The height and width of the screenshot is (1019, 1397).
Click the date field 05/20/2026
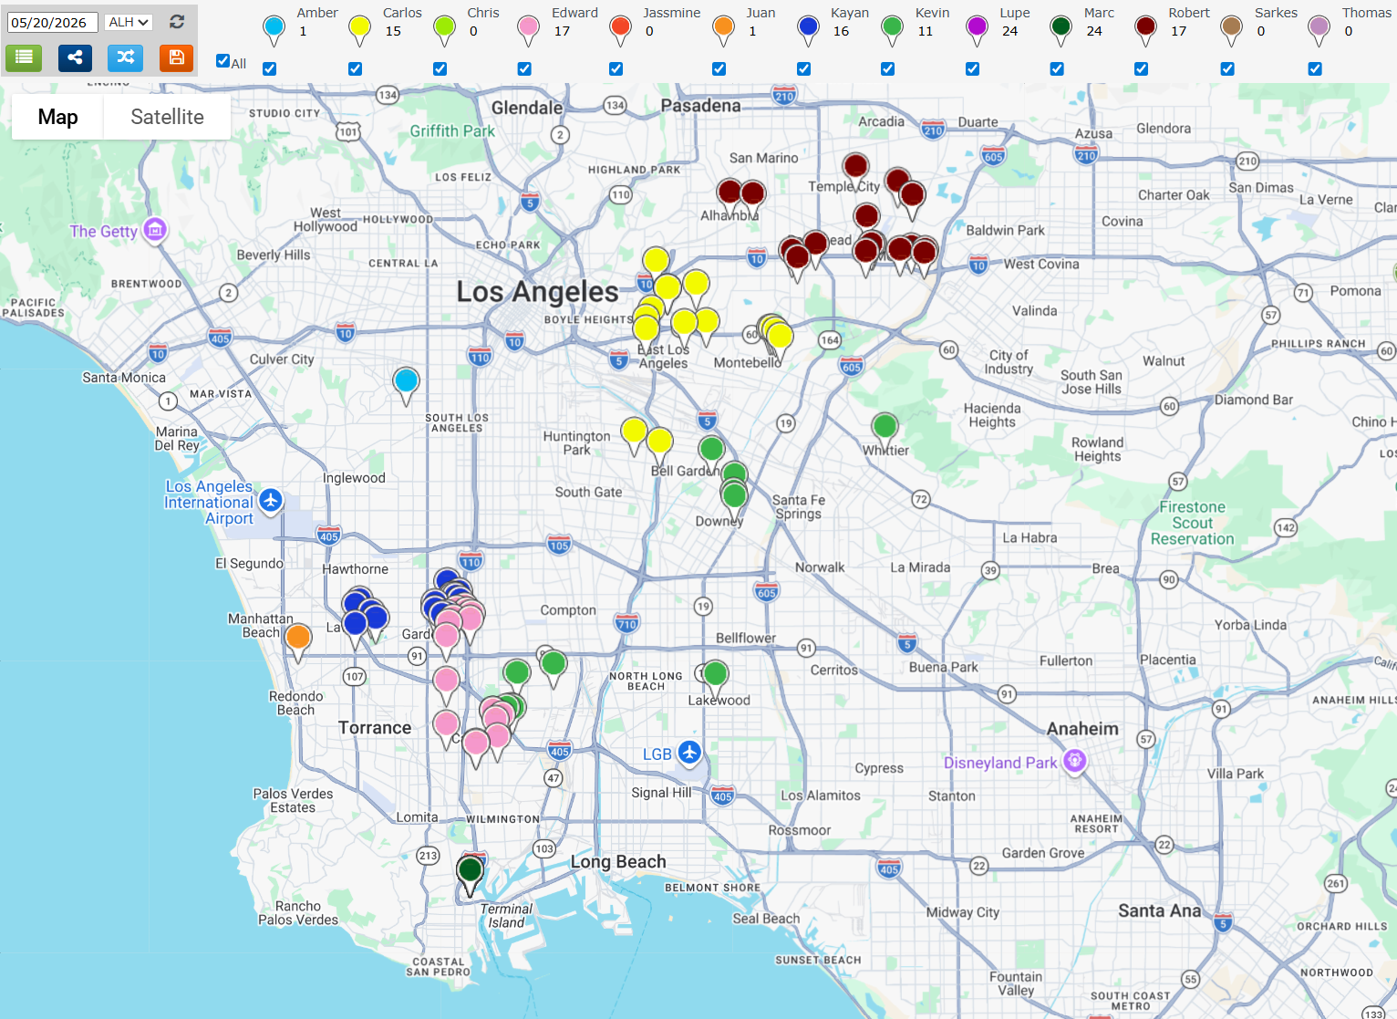52,23
